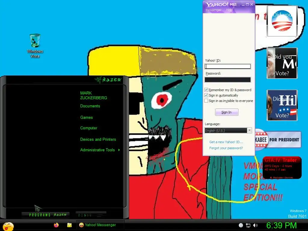Click the POWER button in start menu
Image resolution: width=308 pixels, height=231 pixels.
pyautogui.click(x=91, y=215)
